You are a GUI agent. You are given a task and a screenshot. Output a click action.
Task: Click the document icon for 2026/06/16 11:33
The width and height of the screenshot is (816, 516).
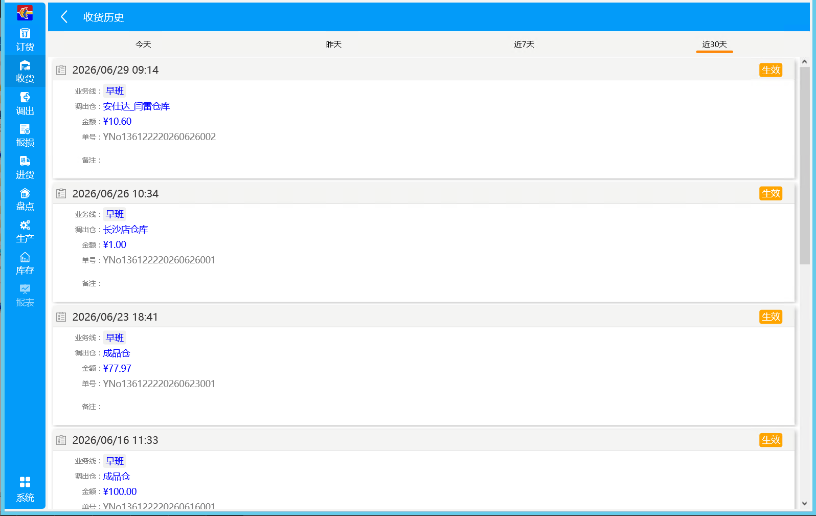pos(61,440)
